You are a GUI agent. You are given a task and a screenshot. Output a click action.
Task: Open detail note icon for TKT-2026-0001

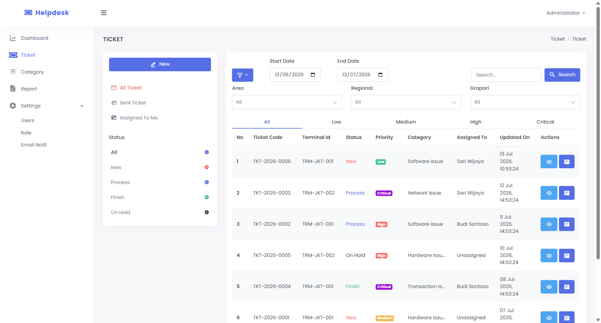click(567, 317)
